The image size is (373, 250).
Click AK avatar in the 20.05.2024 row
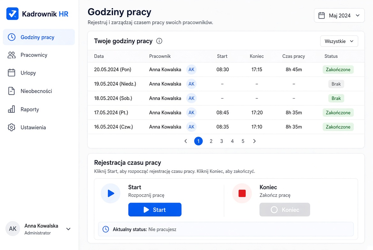(x=191, y=70)
